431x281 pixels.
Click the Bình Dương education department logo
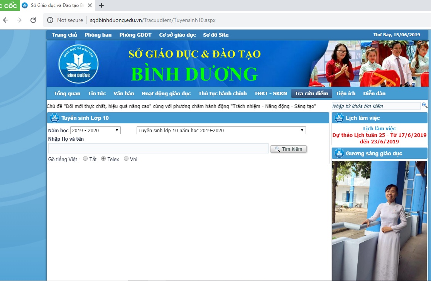coord(79,64)
